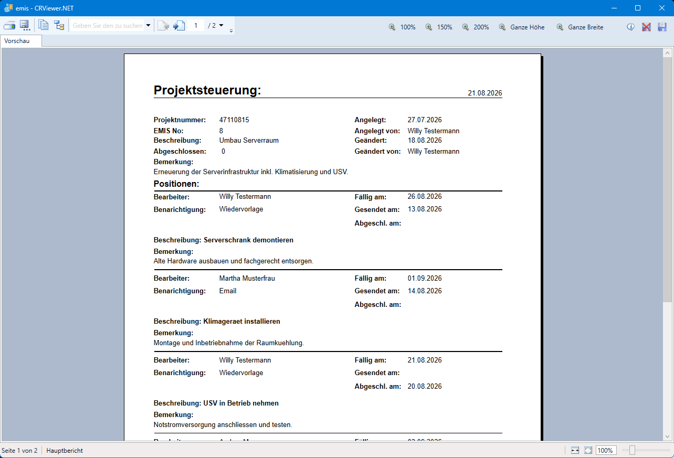Click the Fällig am date '01.09.2026'

pos(425,278)
